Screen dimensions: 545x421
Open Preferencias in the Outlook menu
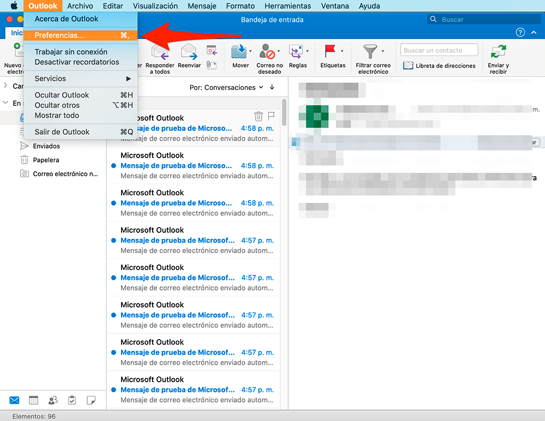pyautogui.click(x=80, y=35)
